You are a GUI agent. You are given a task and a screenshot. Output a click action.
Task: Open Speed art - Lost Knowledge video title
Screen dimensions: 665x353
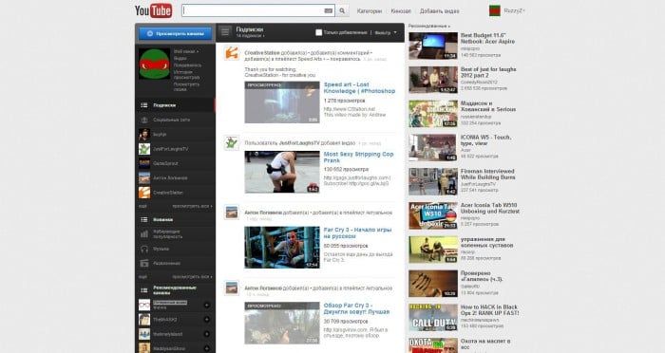[x=359, y=87]
